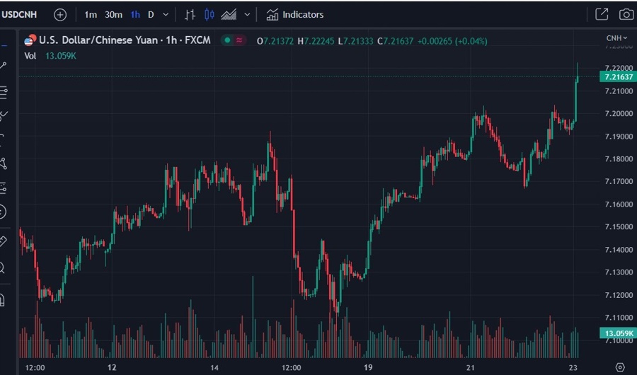Click the 7.11000 price axis label
The width and height of the screenshot is (637, 375).
[619, 318]
